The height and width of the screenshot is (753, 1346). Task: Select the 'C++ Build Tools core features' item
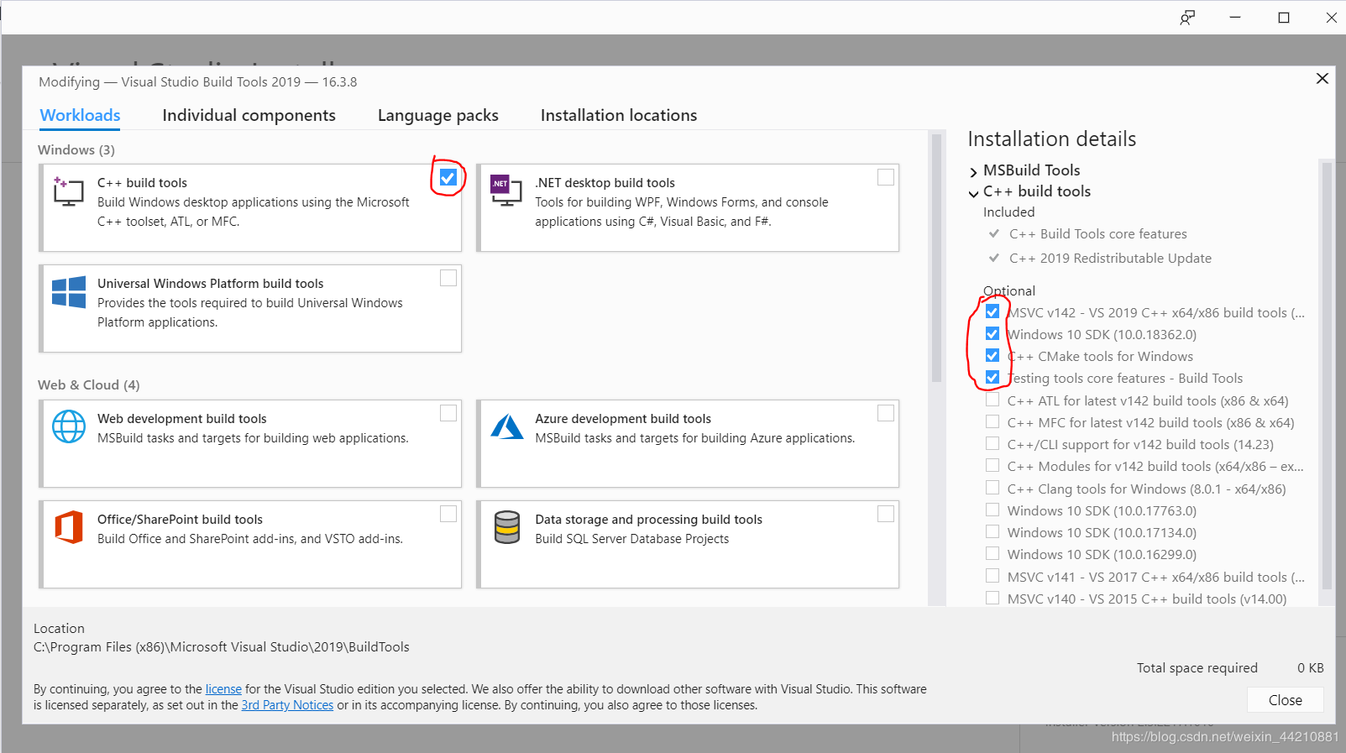click(1098, 234)
